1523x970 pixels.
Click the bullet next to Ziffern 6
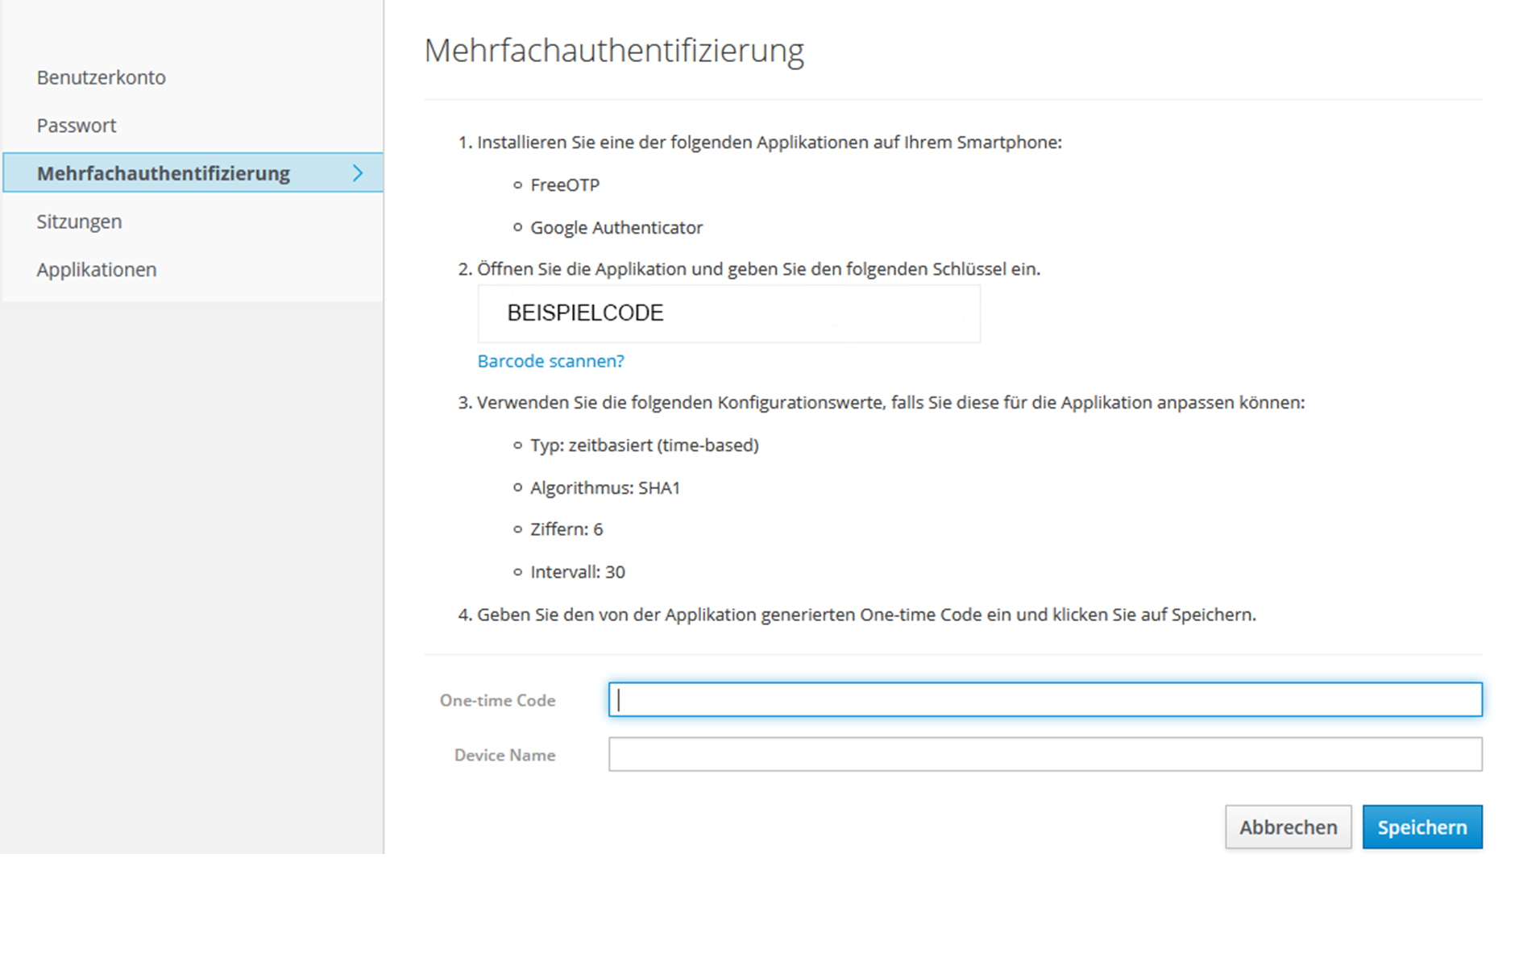click(x=517, y=529)
